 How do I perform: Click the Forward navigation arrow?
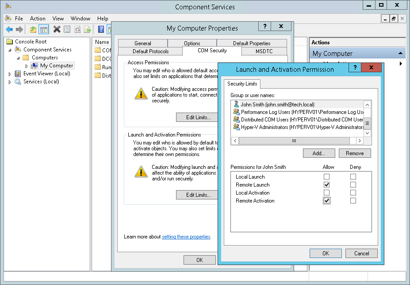click(x=19, y=29)
